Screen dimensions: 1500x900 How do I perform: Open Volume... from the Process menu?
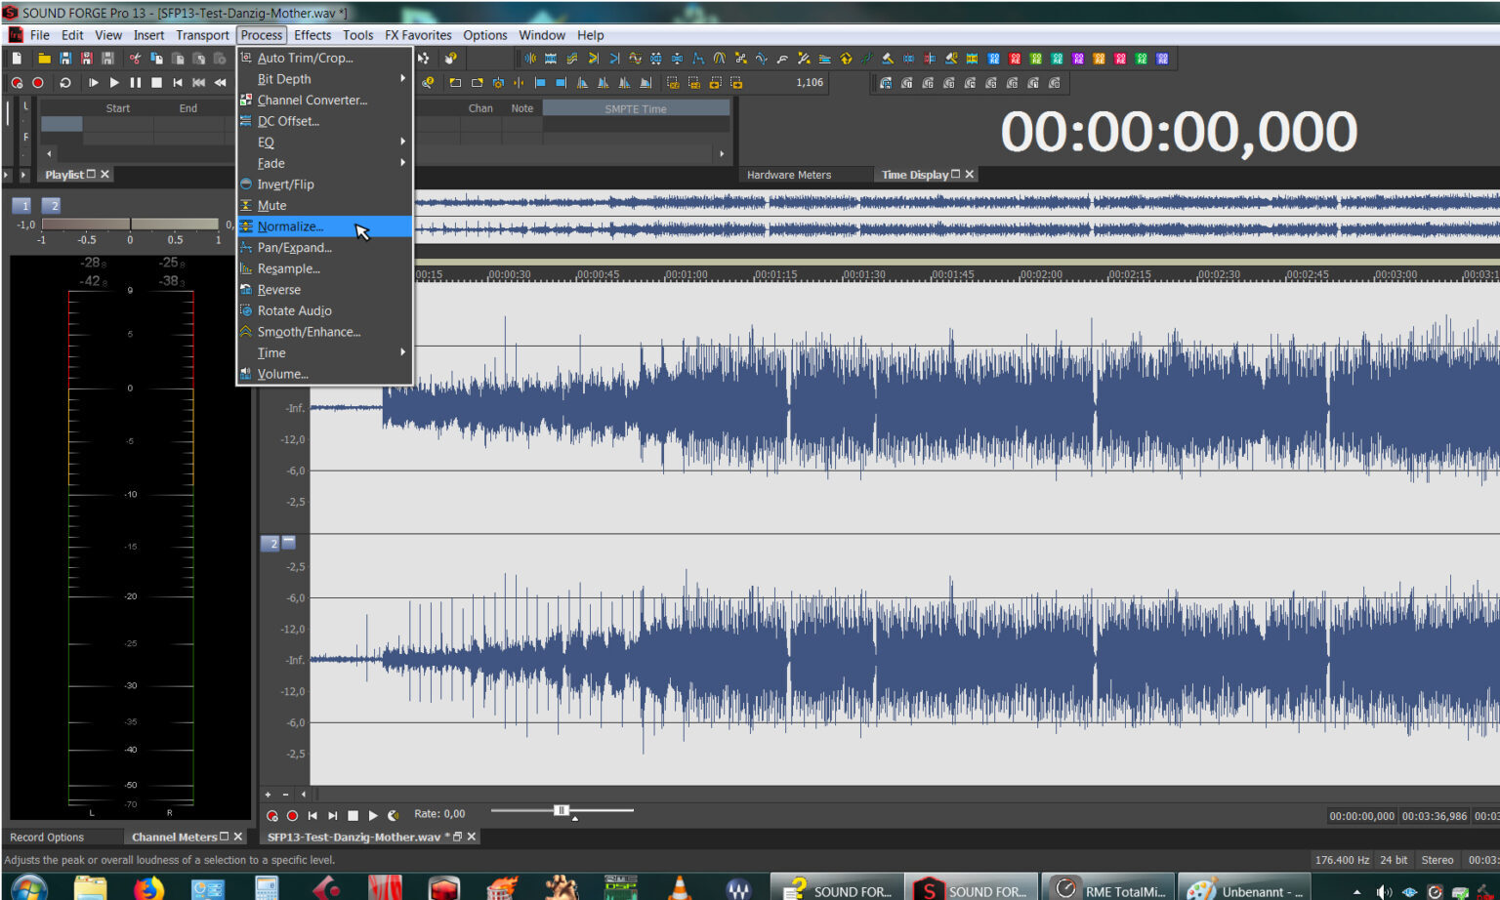[325, 374]
